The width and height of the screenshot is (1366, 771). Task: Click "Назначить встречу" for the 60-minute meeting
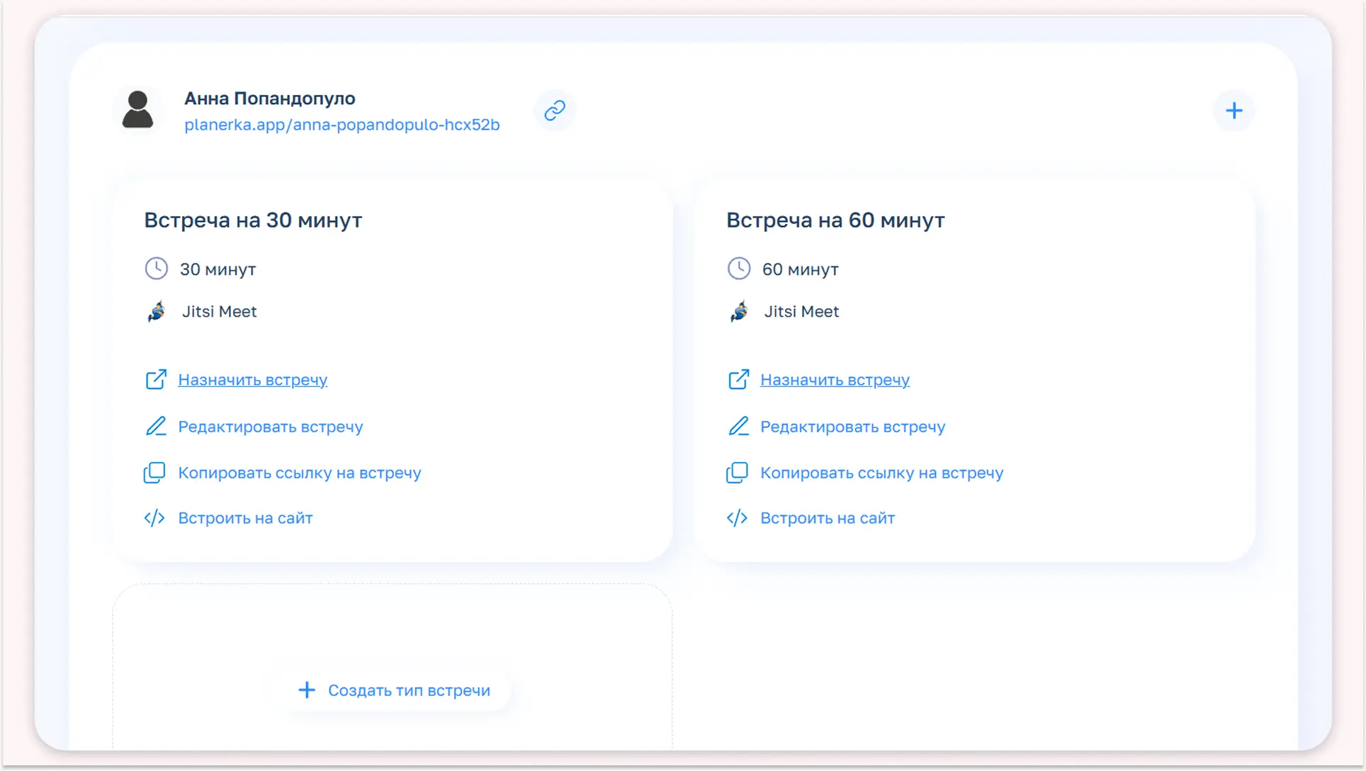835,380
